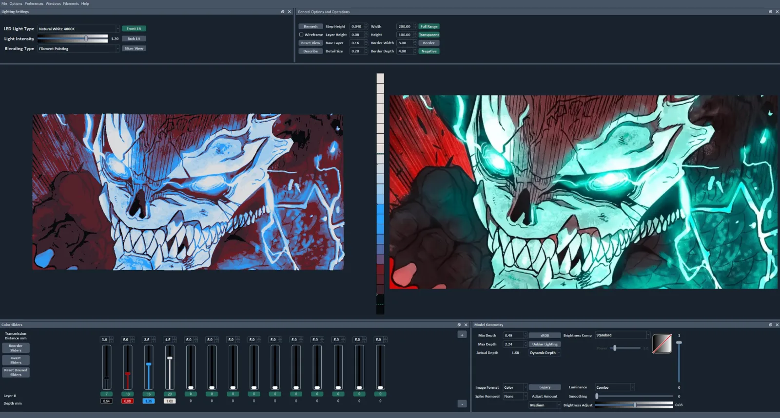Click the Width value field

(407, 26)
